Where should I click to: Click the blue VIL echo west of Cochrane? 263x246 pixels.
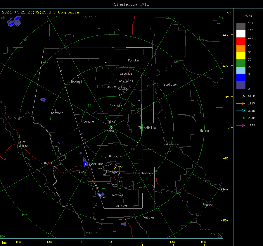pyautogui.click(x=85, y=162)
